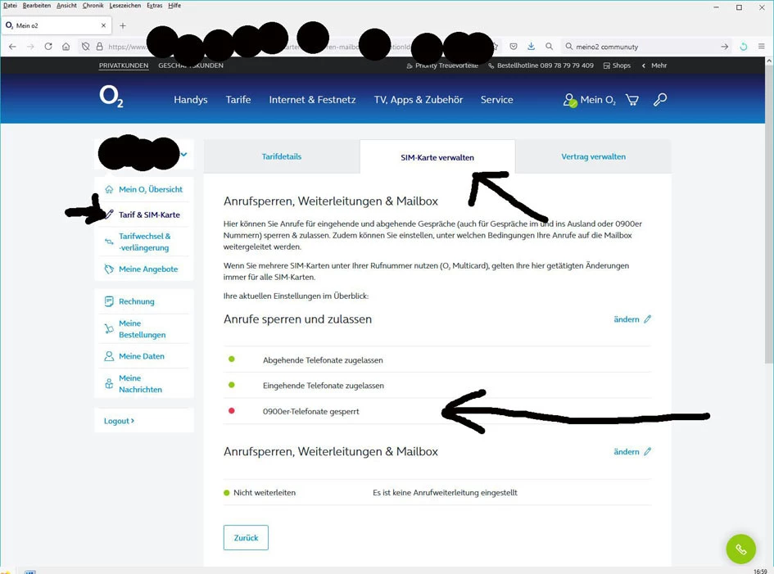Open the downloads arrow icon
The image size is (774, 574).
point(531,47)
